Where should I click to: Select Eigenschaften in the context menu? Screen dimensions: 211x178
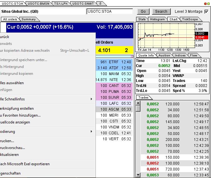12,173
